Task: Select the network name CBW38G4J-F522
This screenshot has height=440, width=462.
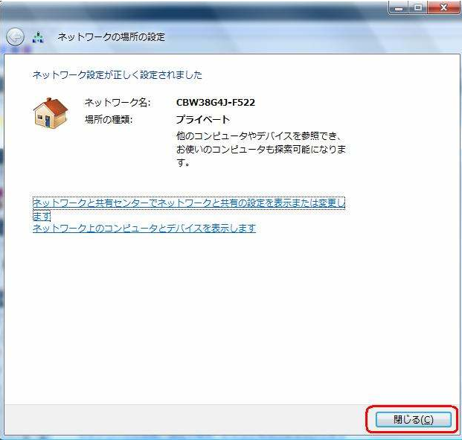Action: (x=215, y=103)
